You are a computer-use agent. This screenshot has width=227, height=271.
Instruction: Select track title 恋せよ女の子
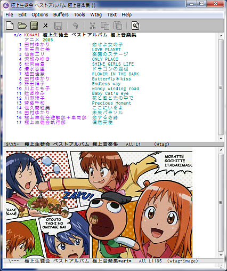tap(108, 44)
